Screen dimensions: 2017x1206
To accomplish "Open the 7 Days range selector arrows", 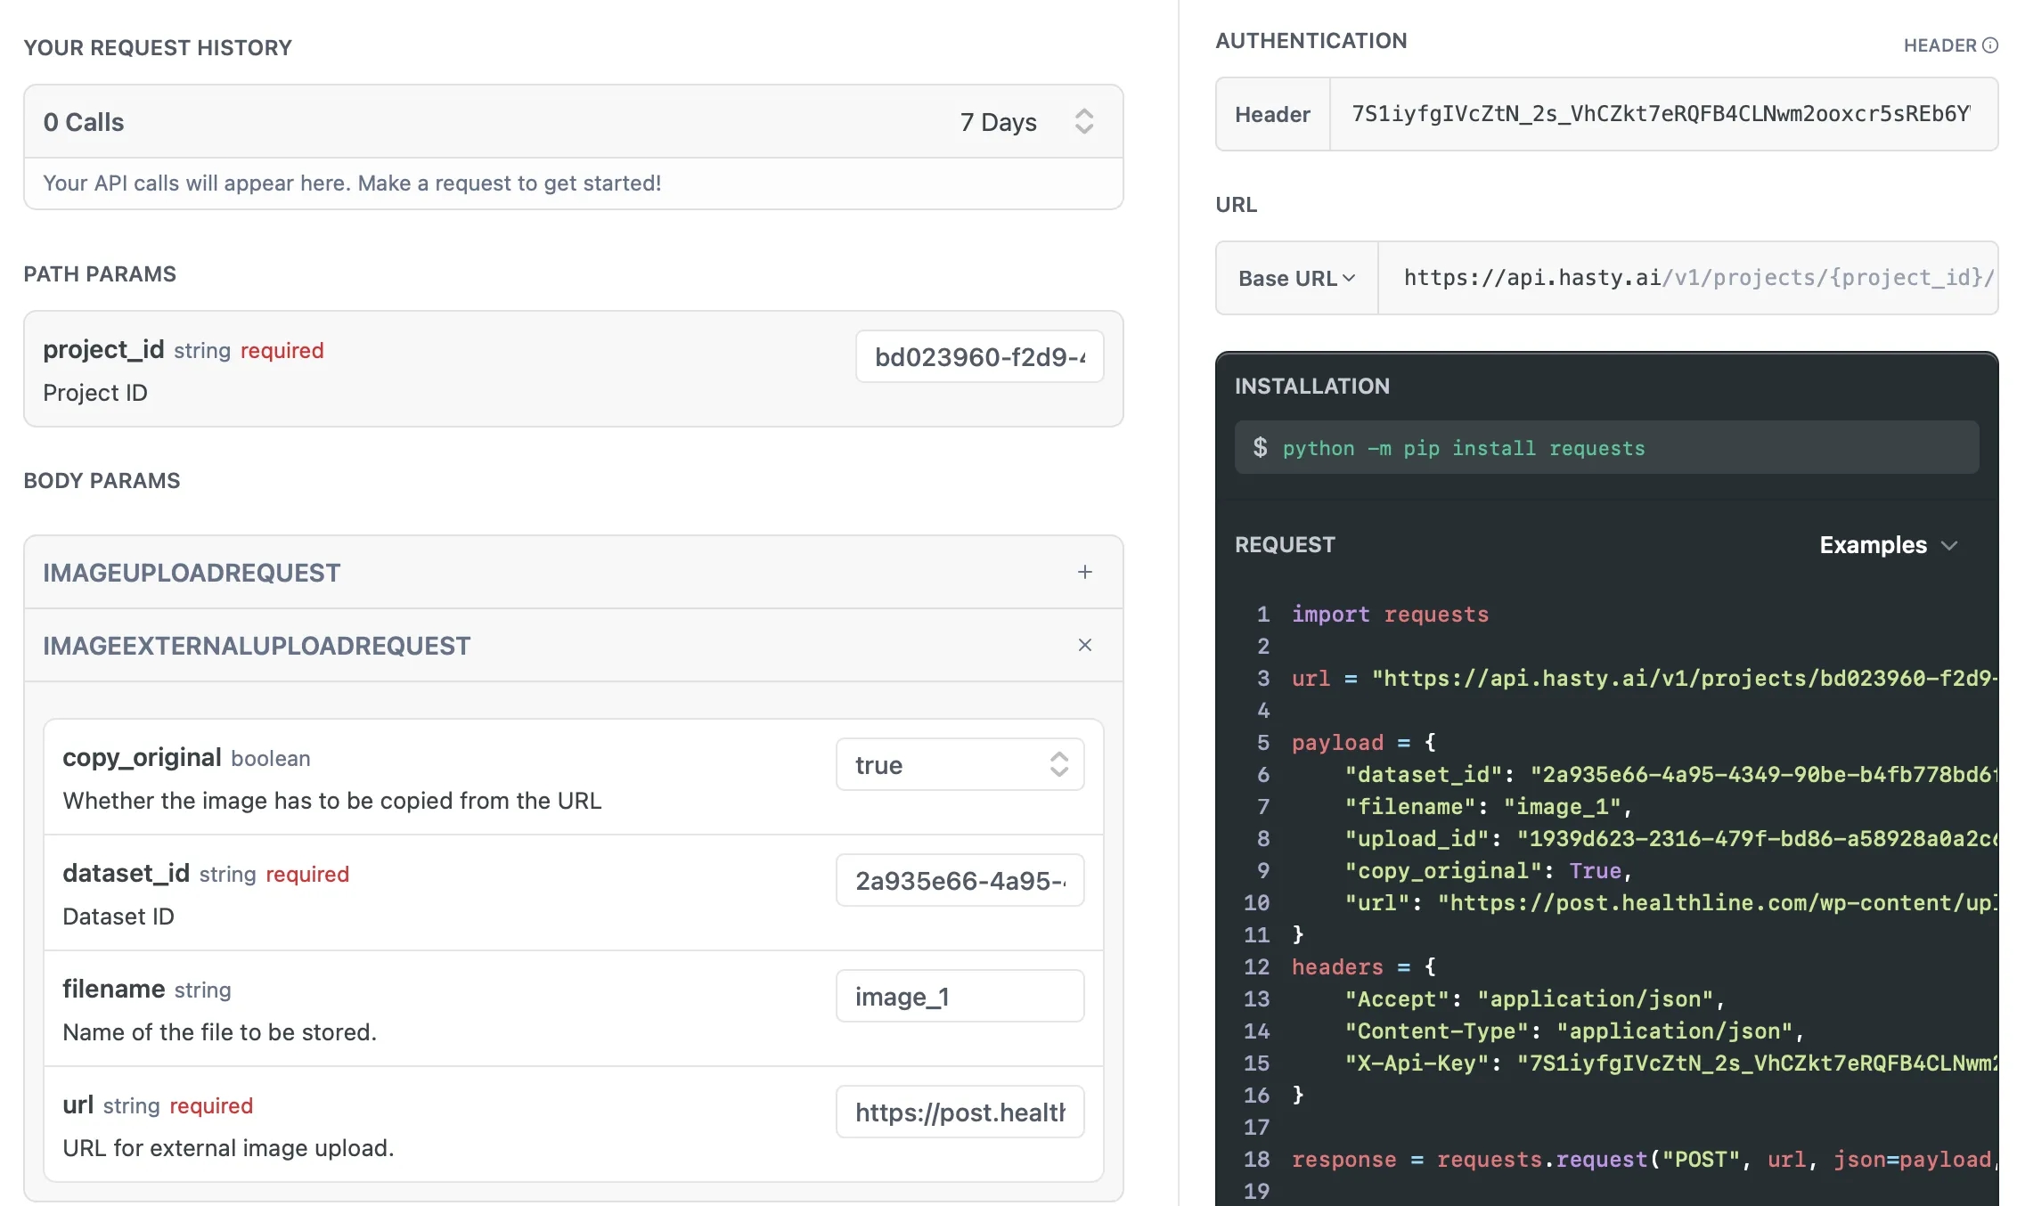I will (x=1083, y=121).
